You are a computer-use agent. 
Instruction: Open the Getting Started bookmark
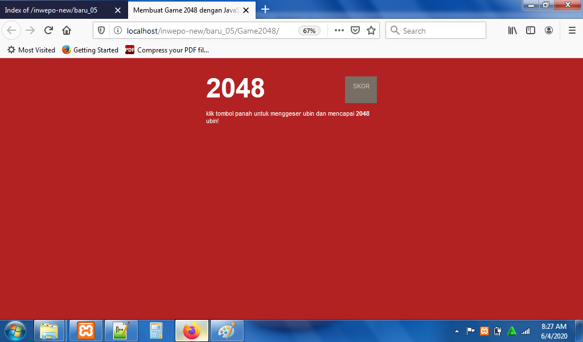(x=90, y=50)
